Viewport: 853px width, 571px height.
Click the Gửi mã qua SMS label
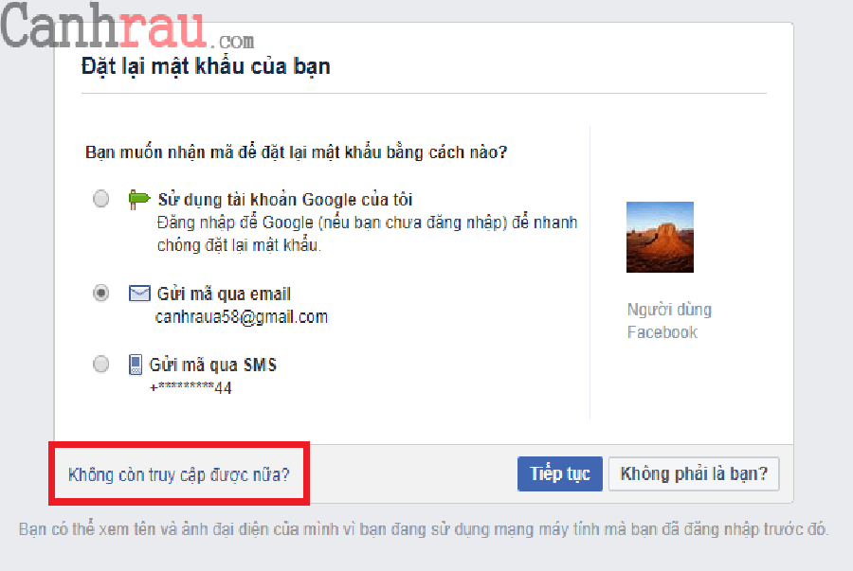coord(212,365)
